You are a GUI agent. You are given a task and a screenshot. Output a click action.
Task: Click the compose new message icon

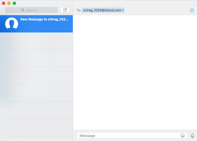[65, 10]
